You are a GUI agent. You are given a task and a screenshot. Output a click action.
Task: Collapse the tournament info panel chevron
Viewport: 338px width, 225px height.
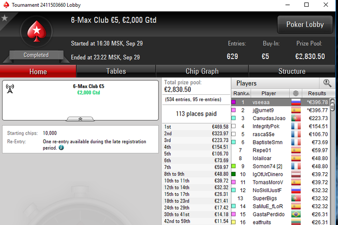click(x=80, y=119)
